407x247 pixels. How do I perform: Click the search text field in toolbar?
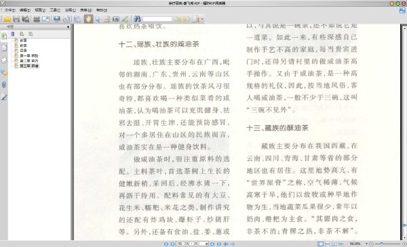[157, 19]
